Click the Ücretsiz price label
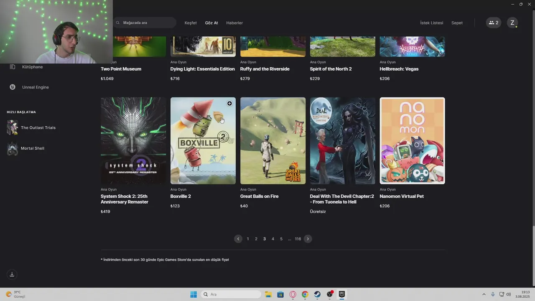 pos(318,212)
